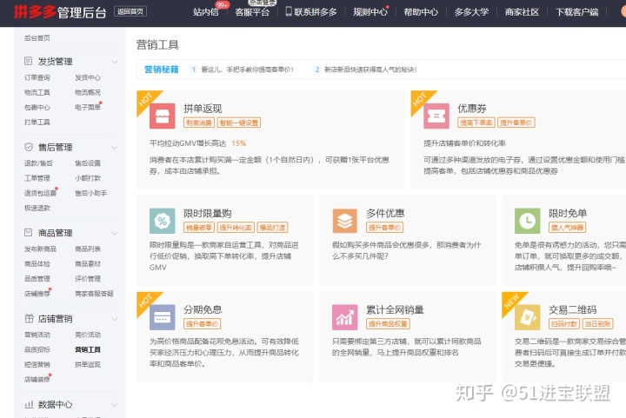Open 商品列表 in sidebar
626x418 pixels.
[x=88, y=249]
